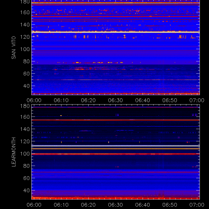
Task: Click the 160 tick label on SAN VITO plot
Action: (25, 12)
